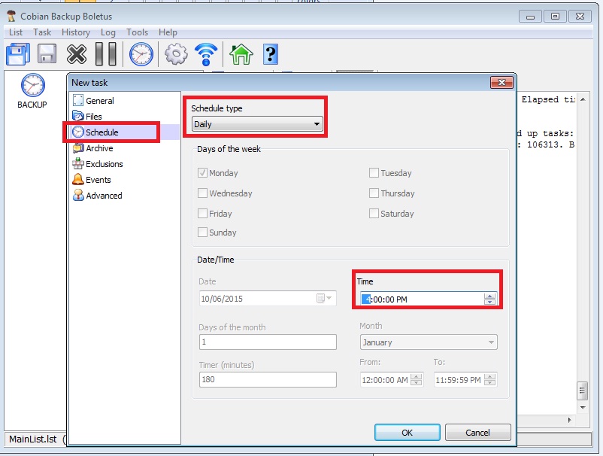Open settings via the gear icon
This screenshot has height=456, width=603.
click(176, 54)
